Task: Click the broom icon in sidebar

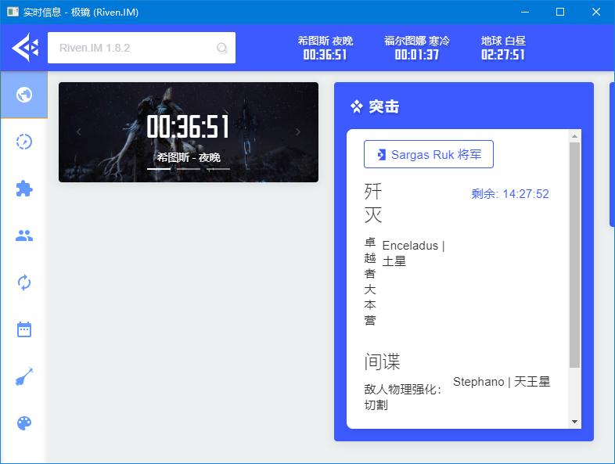Action: pos(24,377)
